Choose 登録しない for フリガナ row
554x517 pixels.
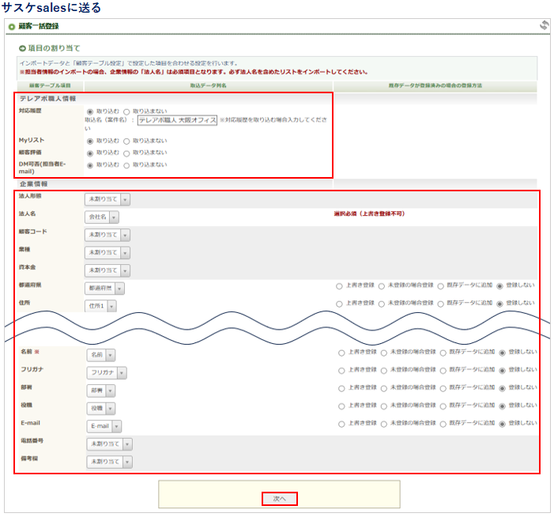click(x=502, y=371)
